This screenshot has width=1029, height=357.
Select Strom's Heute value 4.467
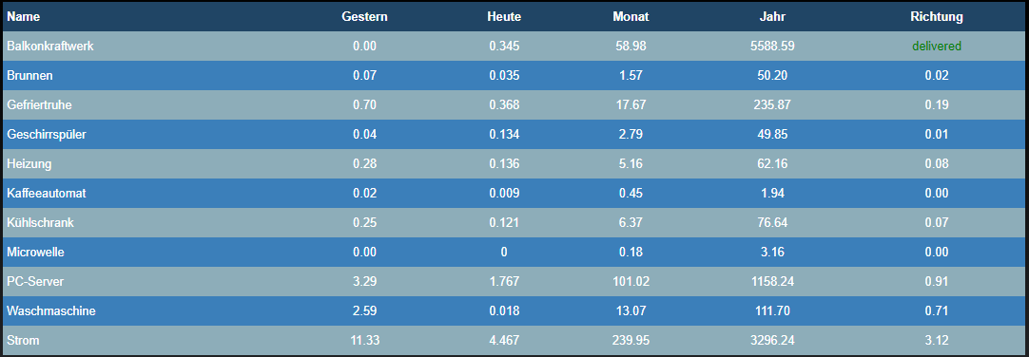504,341
